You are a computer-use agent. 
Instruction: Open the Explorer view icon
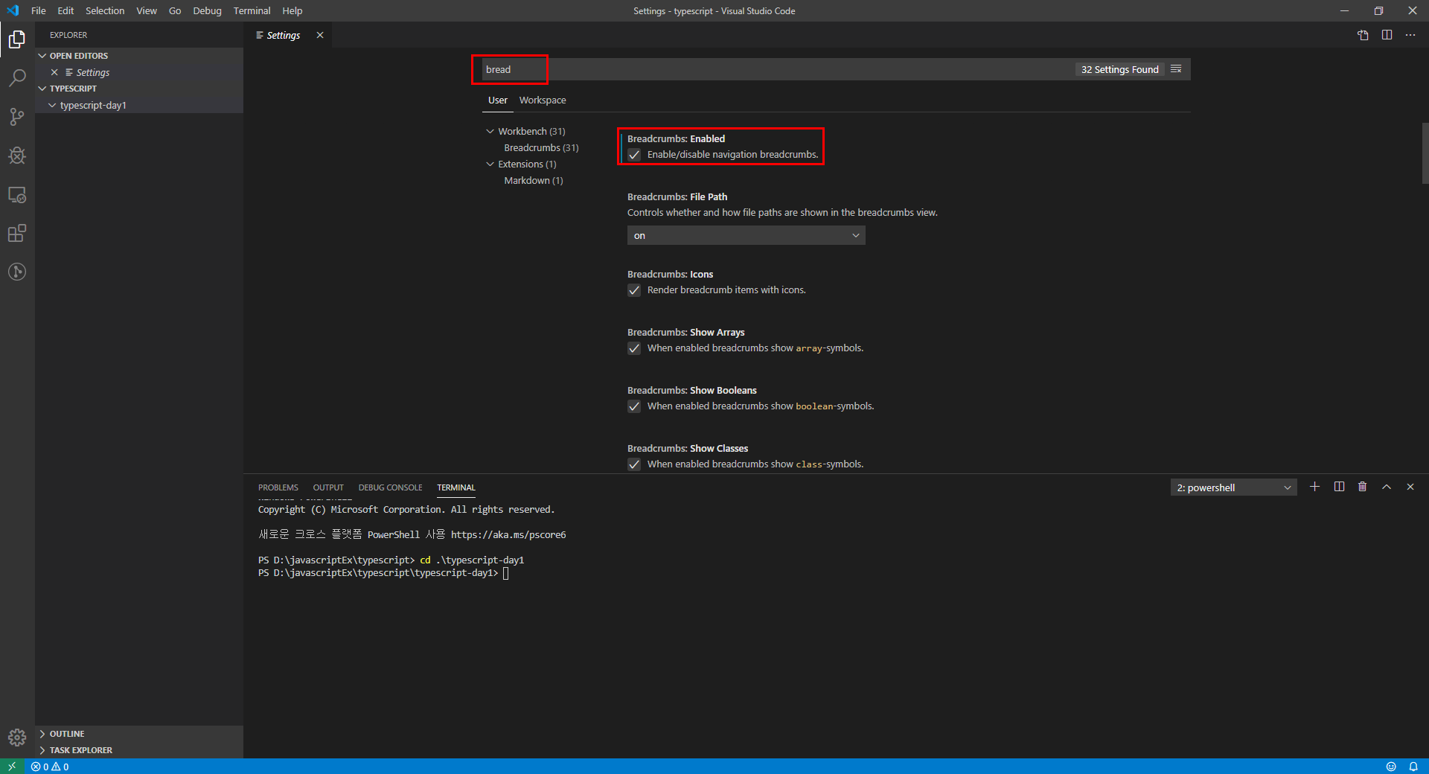pos(17,39)
